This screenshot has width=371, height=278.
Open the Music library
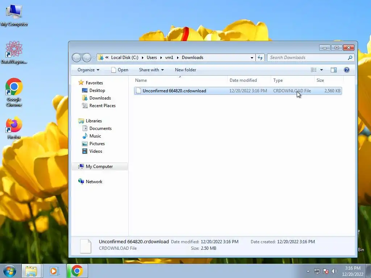(x=95, y=136)
